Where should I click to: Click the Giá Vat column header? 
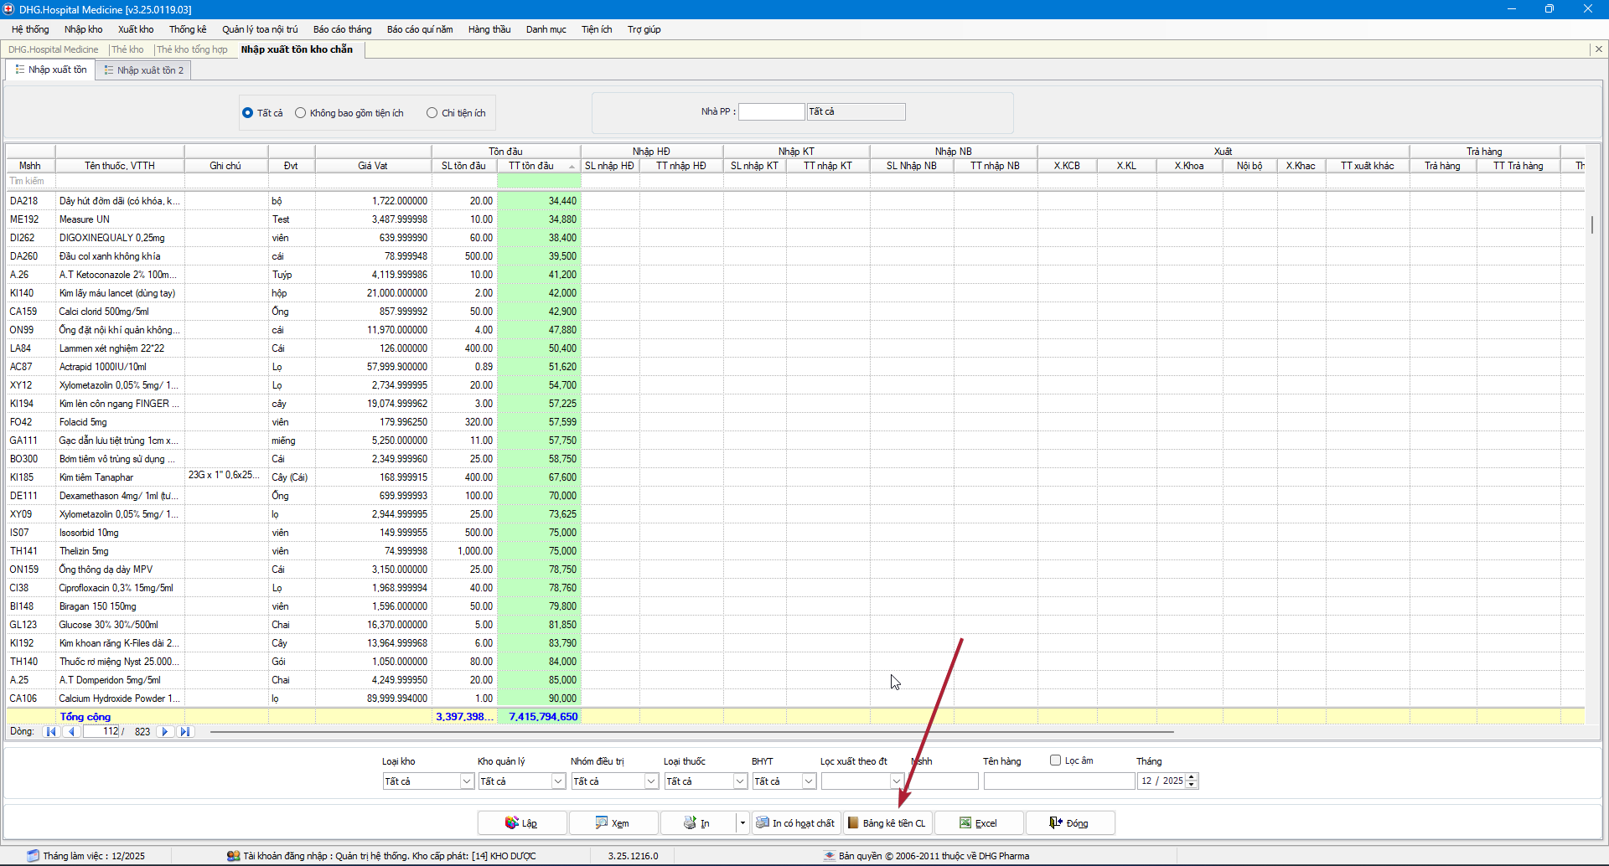point(373,166)
